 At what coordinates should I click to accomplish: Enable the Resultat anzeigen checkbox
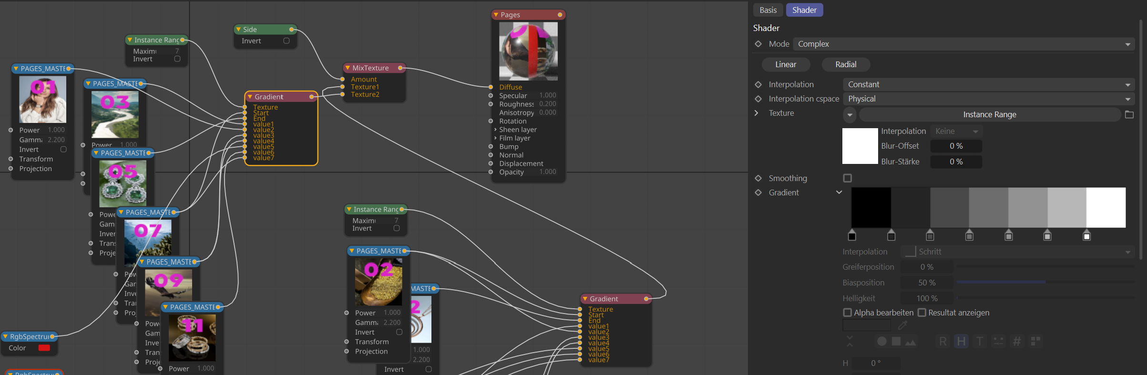(x=922, y=313)
